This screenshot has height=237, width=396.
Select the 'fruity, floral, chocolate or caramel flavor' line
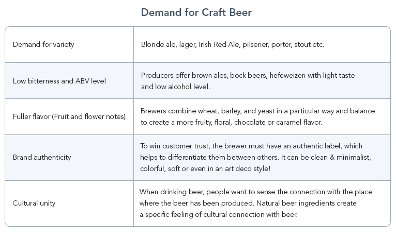pyautogui.click(x=231, y=122)
